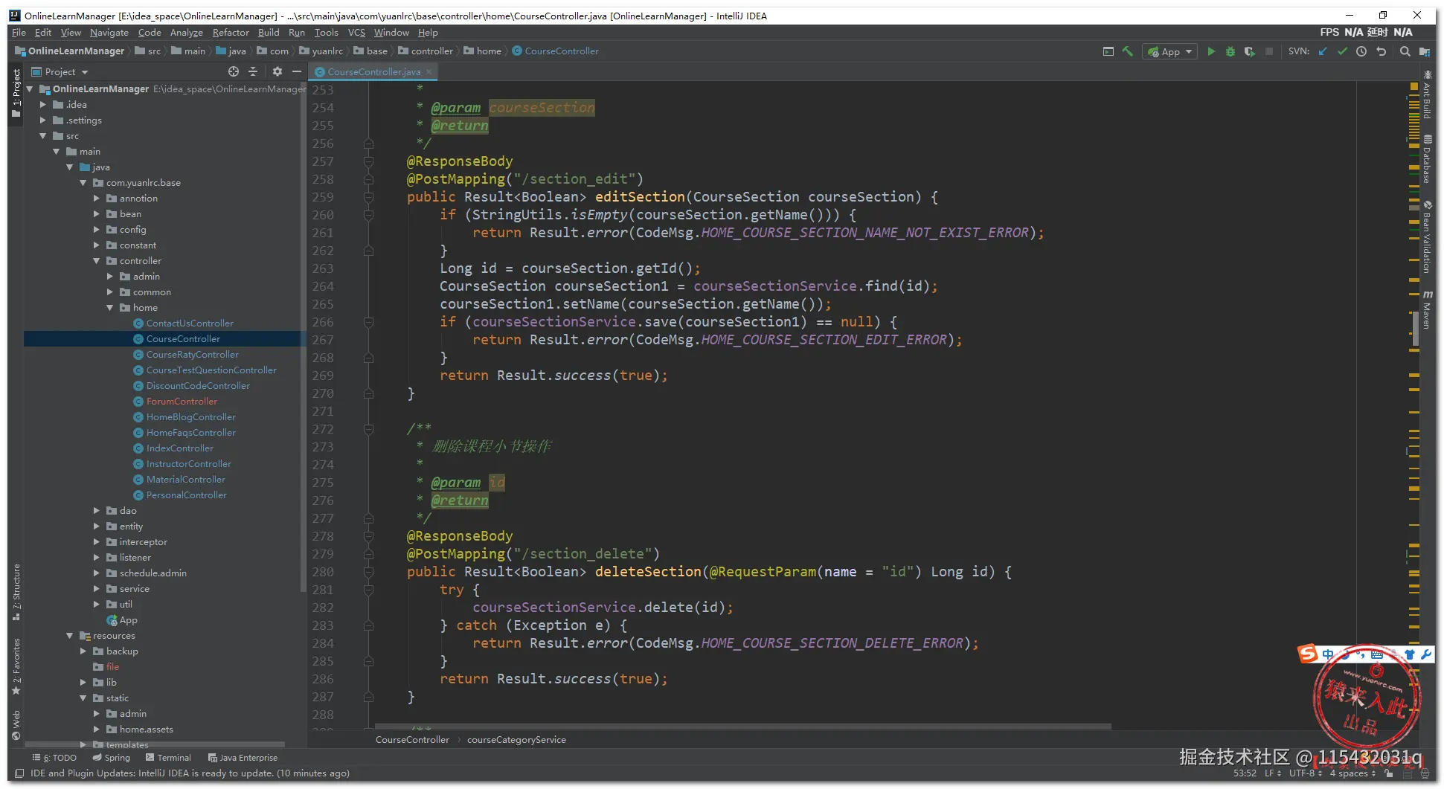Click the IDE and Plugin Updates status message
Viewport: 1444px width, 789px height.
tap(190, 773)
